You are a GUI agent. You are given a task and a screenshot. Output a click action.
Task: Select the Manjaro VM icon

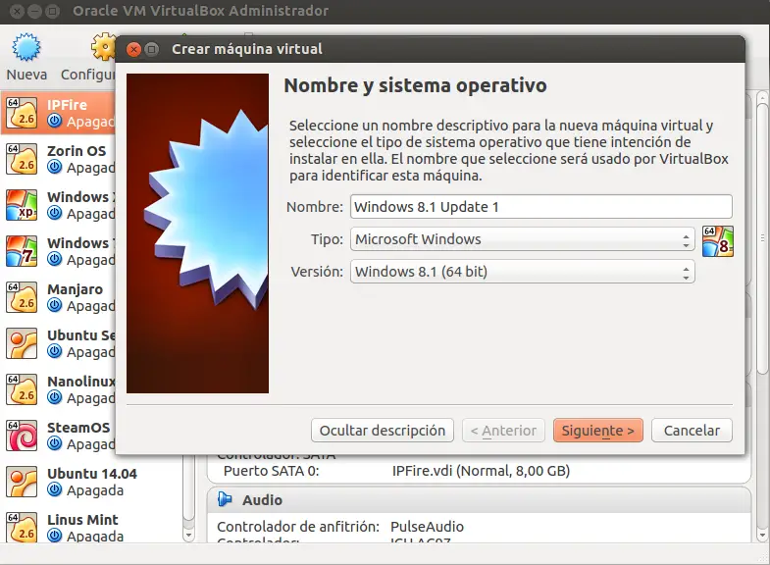coord(22,297)
